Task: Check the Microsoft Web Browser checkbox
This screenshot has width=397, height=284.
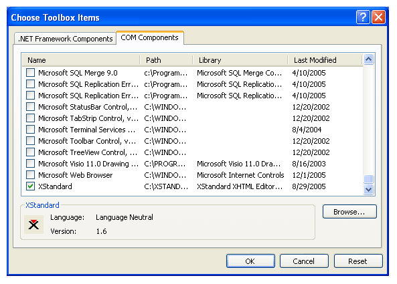Action: [30, 175]
